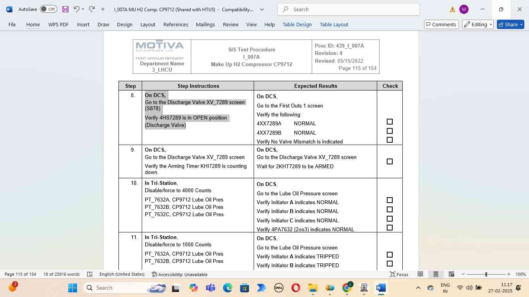Show hidden icons in the system tray
529x297 pixels.
pyautogui.click(x=418, y=288)
